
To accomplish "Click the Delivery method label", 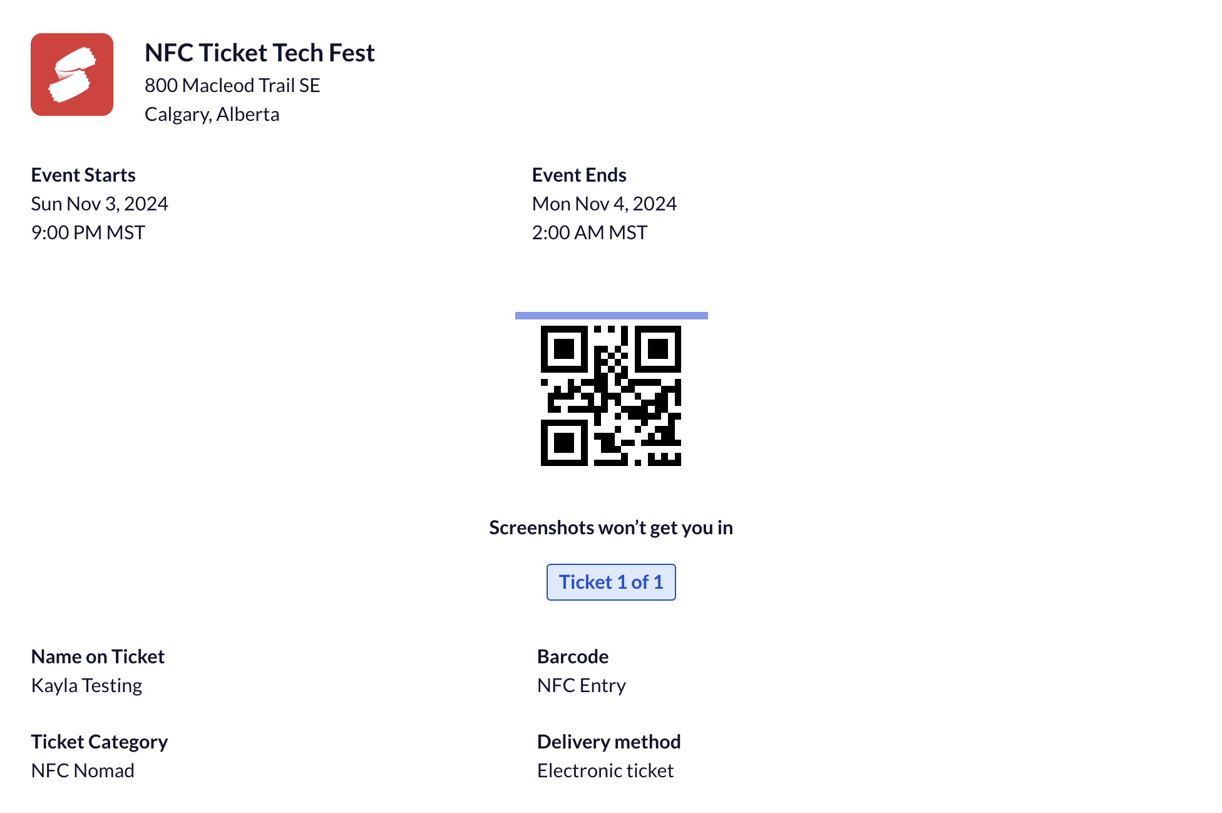I will [x=608, y=742].
